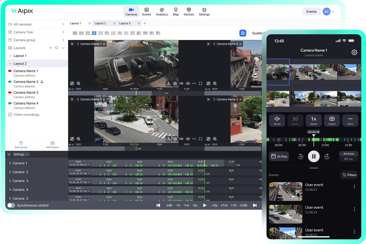Enable the Synchronous control toggle
The image size is (366, 244).
coord(11,205)
